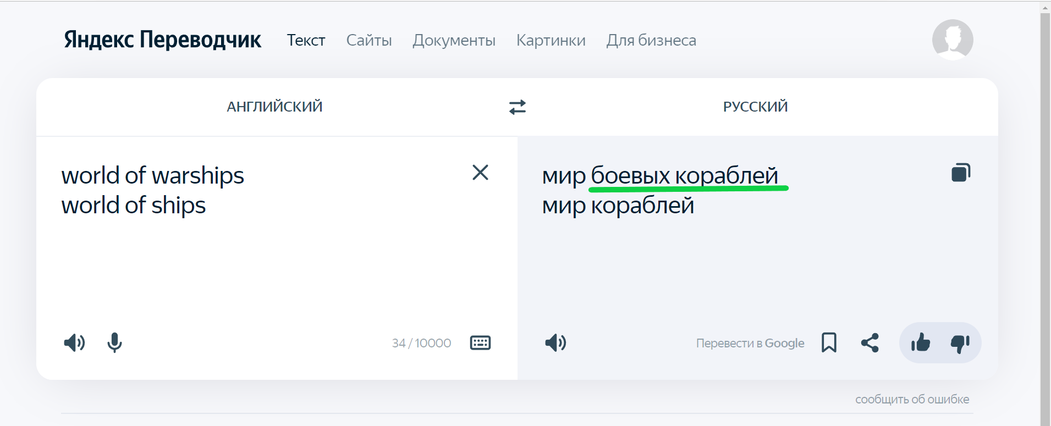
Task: Click the character counter 34 / 10000
Action: [421, 343]
